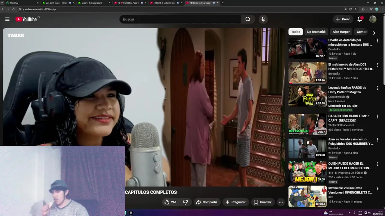Screen dimensions: 385x216
Task: Click the Preguntar button
Action: 236,202
